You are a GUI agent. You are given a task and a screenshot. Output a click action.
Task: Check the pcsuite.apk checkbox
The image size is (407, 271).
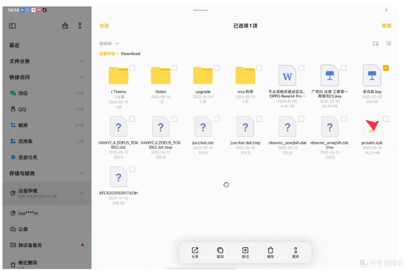point(386,119)
